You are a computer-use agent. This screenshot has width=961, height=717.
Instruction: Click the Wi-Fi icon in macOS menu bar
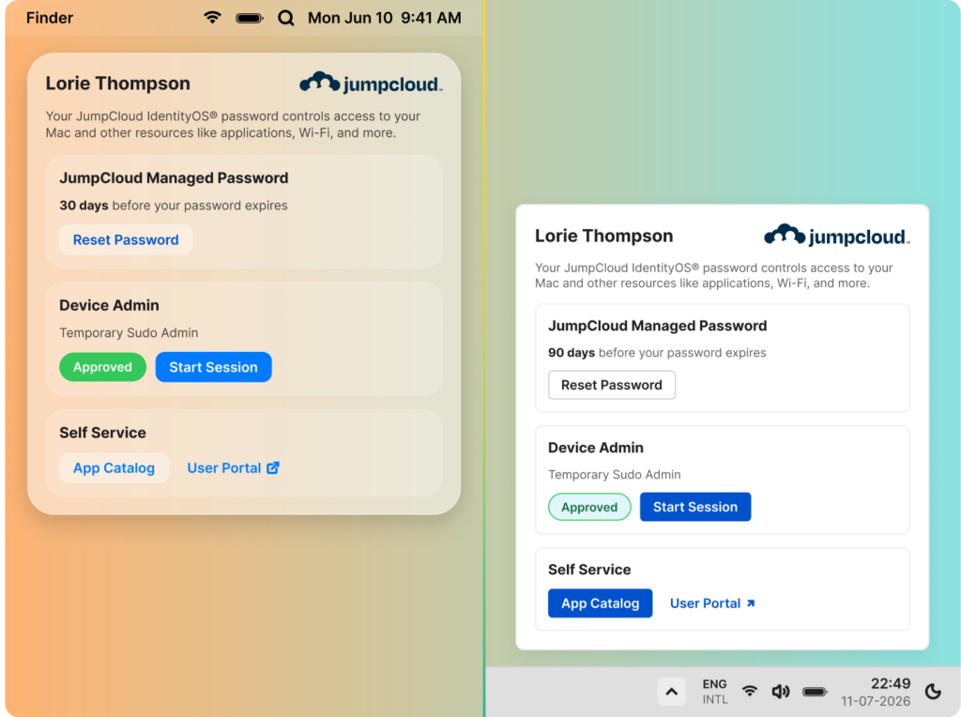pyautogui.click(x=213, y=18)
